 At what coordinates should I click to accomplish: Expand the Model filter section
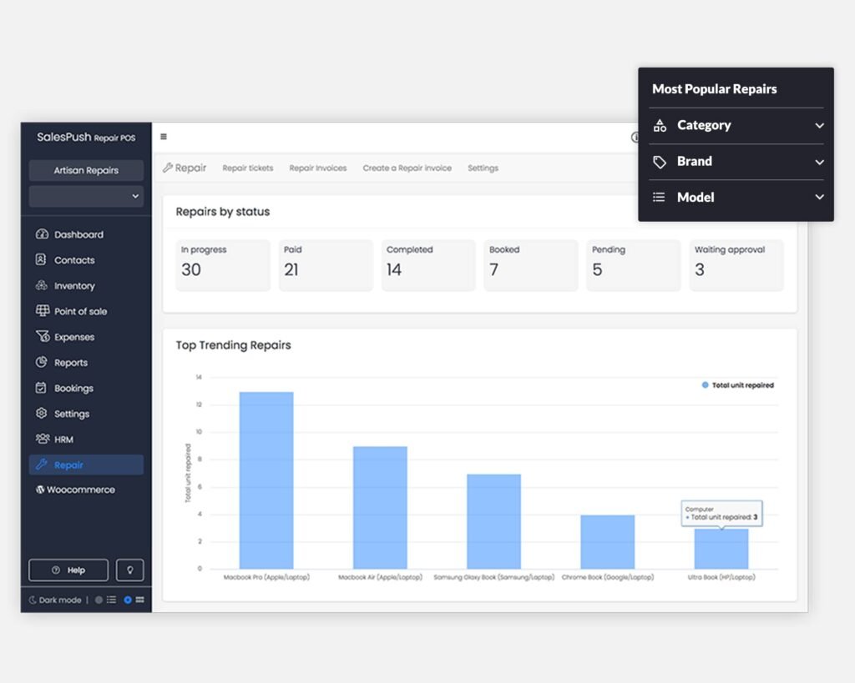(819, 198)
